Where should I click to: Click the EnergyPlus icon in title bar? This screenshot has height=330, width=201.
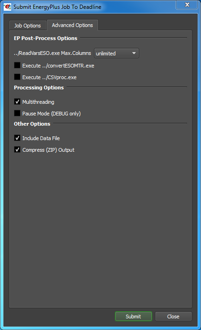pos(7,7)
